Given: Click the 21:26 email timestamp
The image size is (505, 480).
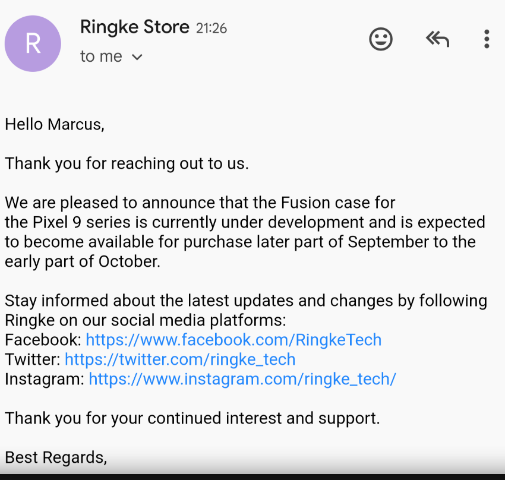Looking at the screenshot, I should click(x=212, y=28).
